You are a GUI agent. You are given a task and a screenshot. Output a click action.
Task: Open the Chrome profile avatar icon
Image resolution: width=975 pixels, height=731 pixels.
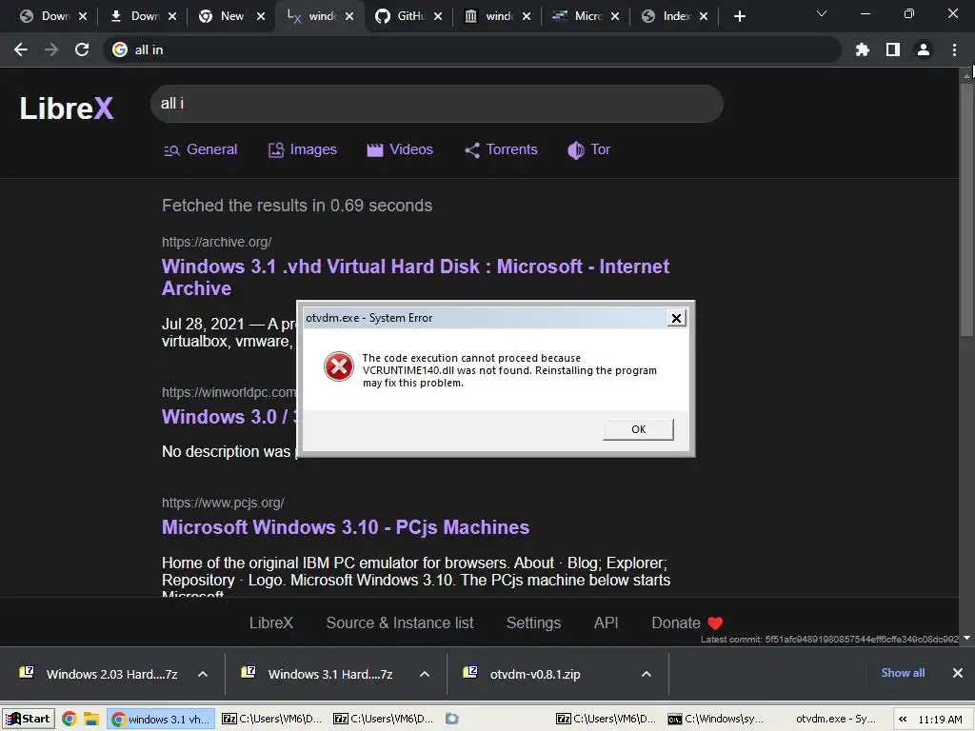[924, 49]
